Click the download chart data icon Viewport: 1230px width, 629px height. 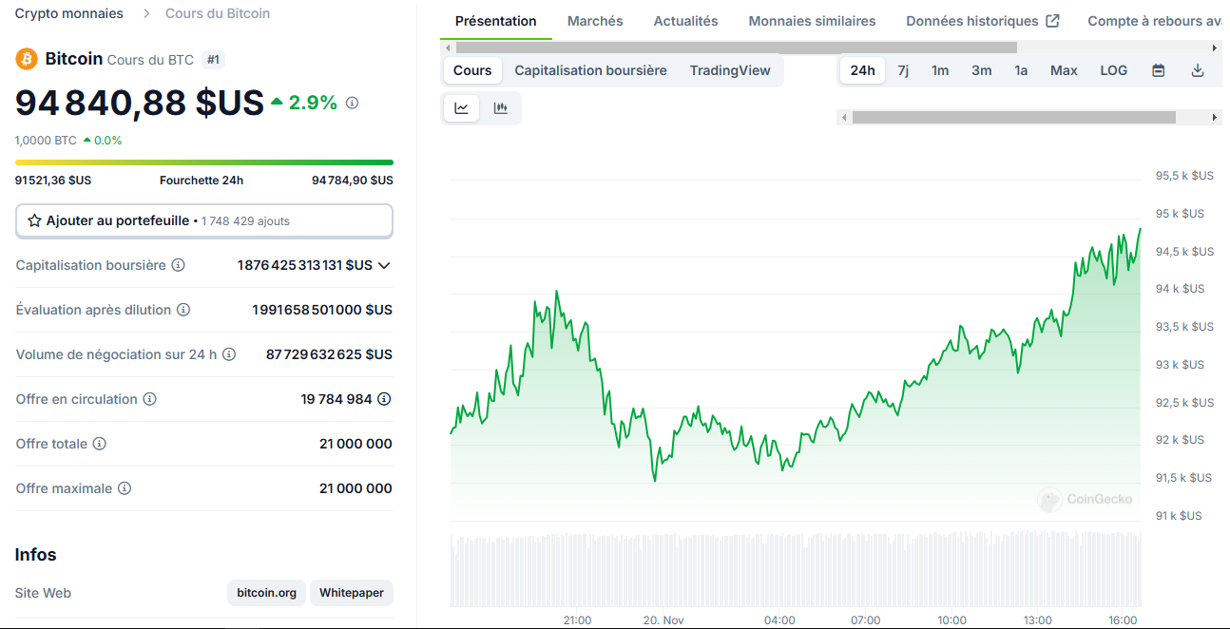(1197, 70)
